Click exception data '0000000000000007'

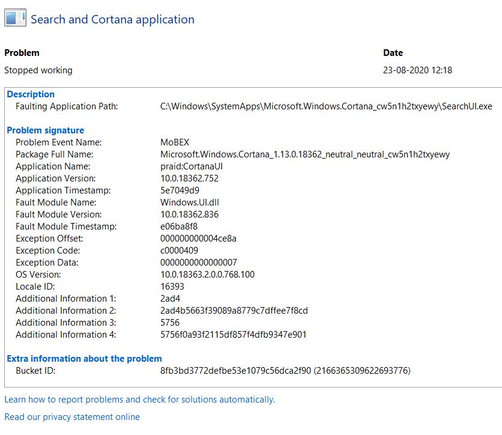(199, 263)
